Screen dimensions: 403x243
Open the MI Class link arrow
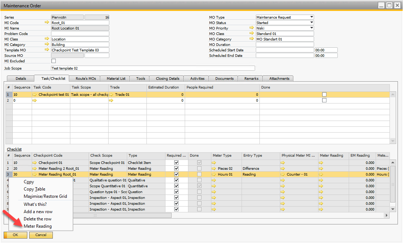coord(47,39)
